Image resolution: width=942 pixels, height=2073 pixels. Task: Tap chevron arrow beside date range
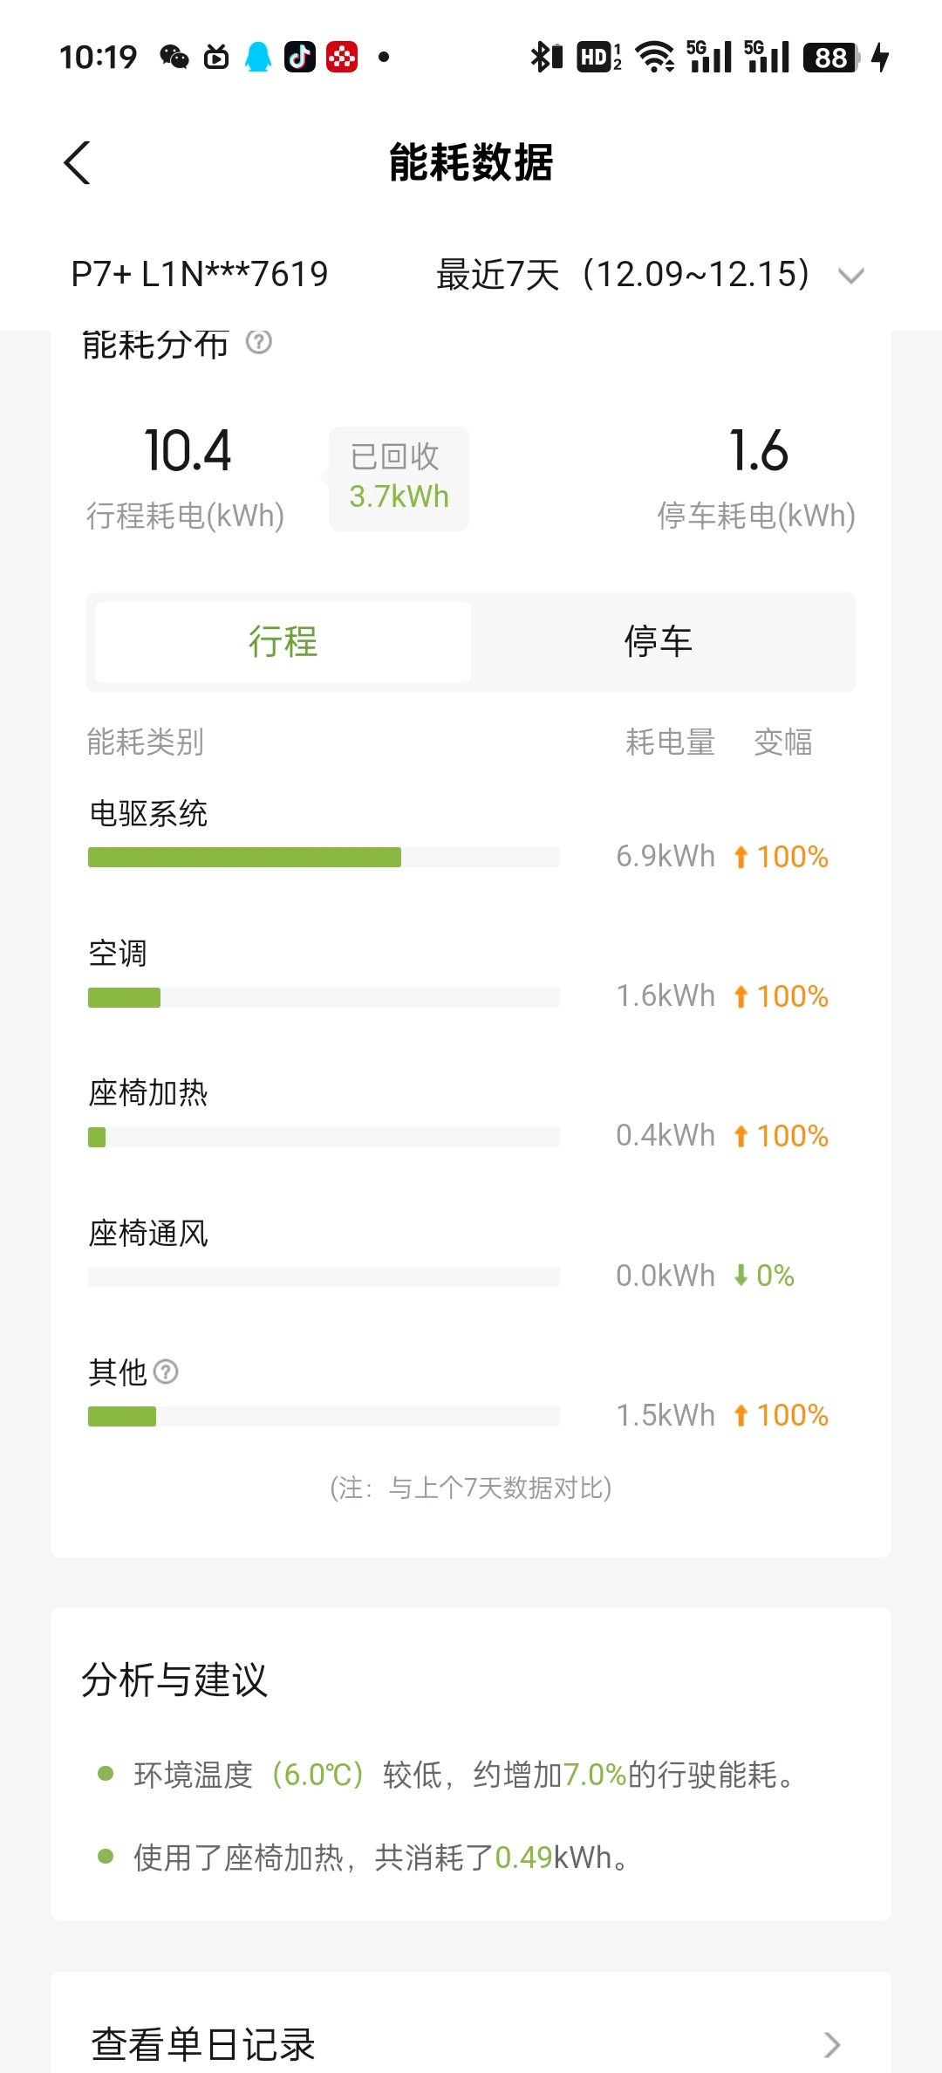[850, 277]
